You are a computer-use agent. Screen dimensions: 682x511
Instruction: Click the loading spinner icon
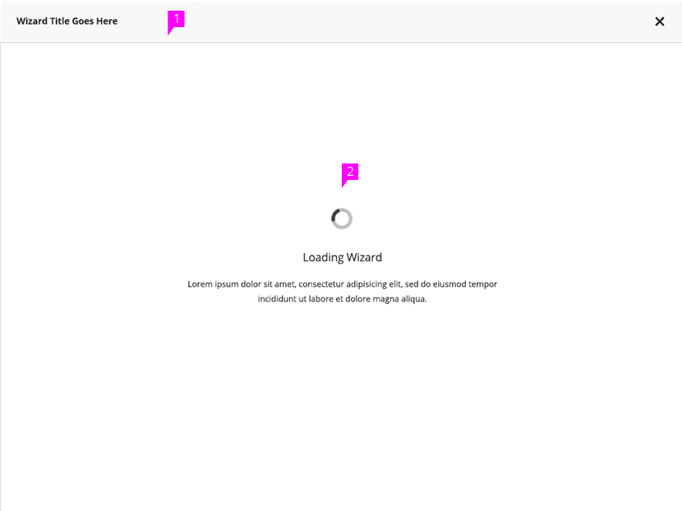[342, 219]
